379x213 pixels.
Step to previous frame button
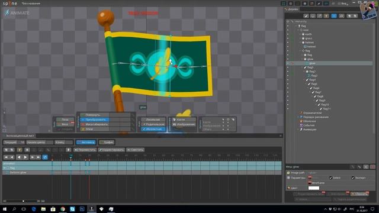(x=12, y=157)
